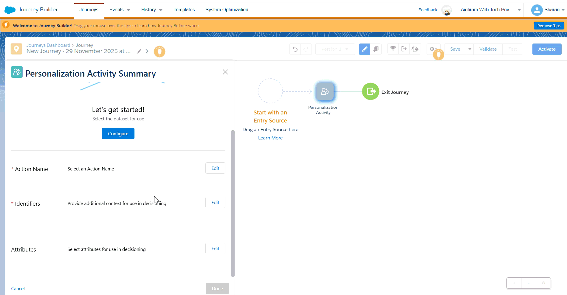Click the green Exit Journey icon
Image resolution: width=567 pixels, height=295 pixels.
click(371, 91)
